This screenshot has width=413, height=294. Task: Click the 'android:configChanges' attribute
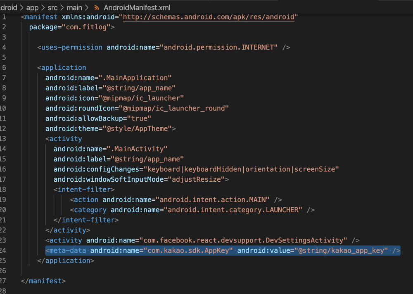[x=96, y=169]
